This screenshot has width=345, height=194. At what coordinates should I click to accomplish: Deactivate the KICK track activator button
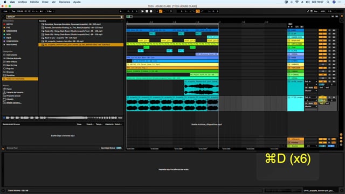tap(322, 30)
